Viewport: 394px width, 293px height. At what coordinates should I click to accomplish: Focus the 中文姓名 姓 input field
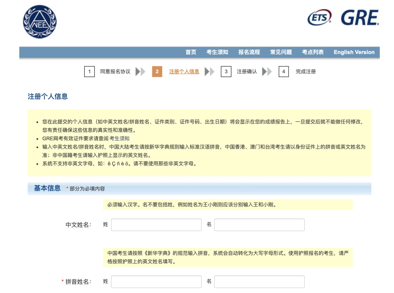[156, 225]
